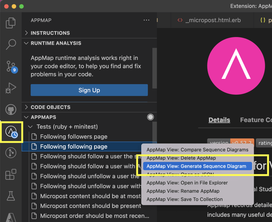Open the Search view in the activity bar
This screenshot has width=272, height=222.
click(x=11, y=44)
